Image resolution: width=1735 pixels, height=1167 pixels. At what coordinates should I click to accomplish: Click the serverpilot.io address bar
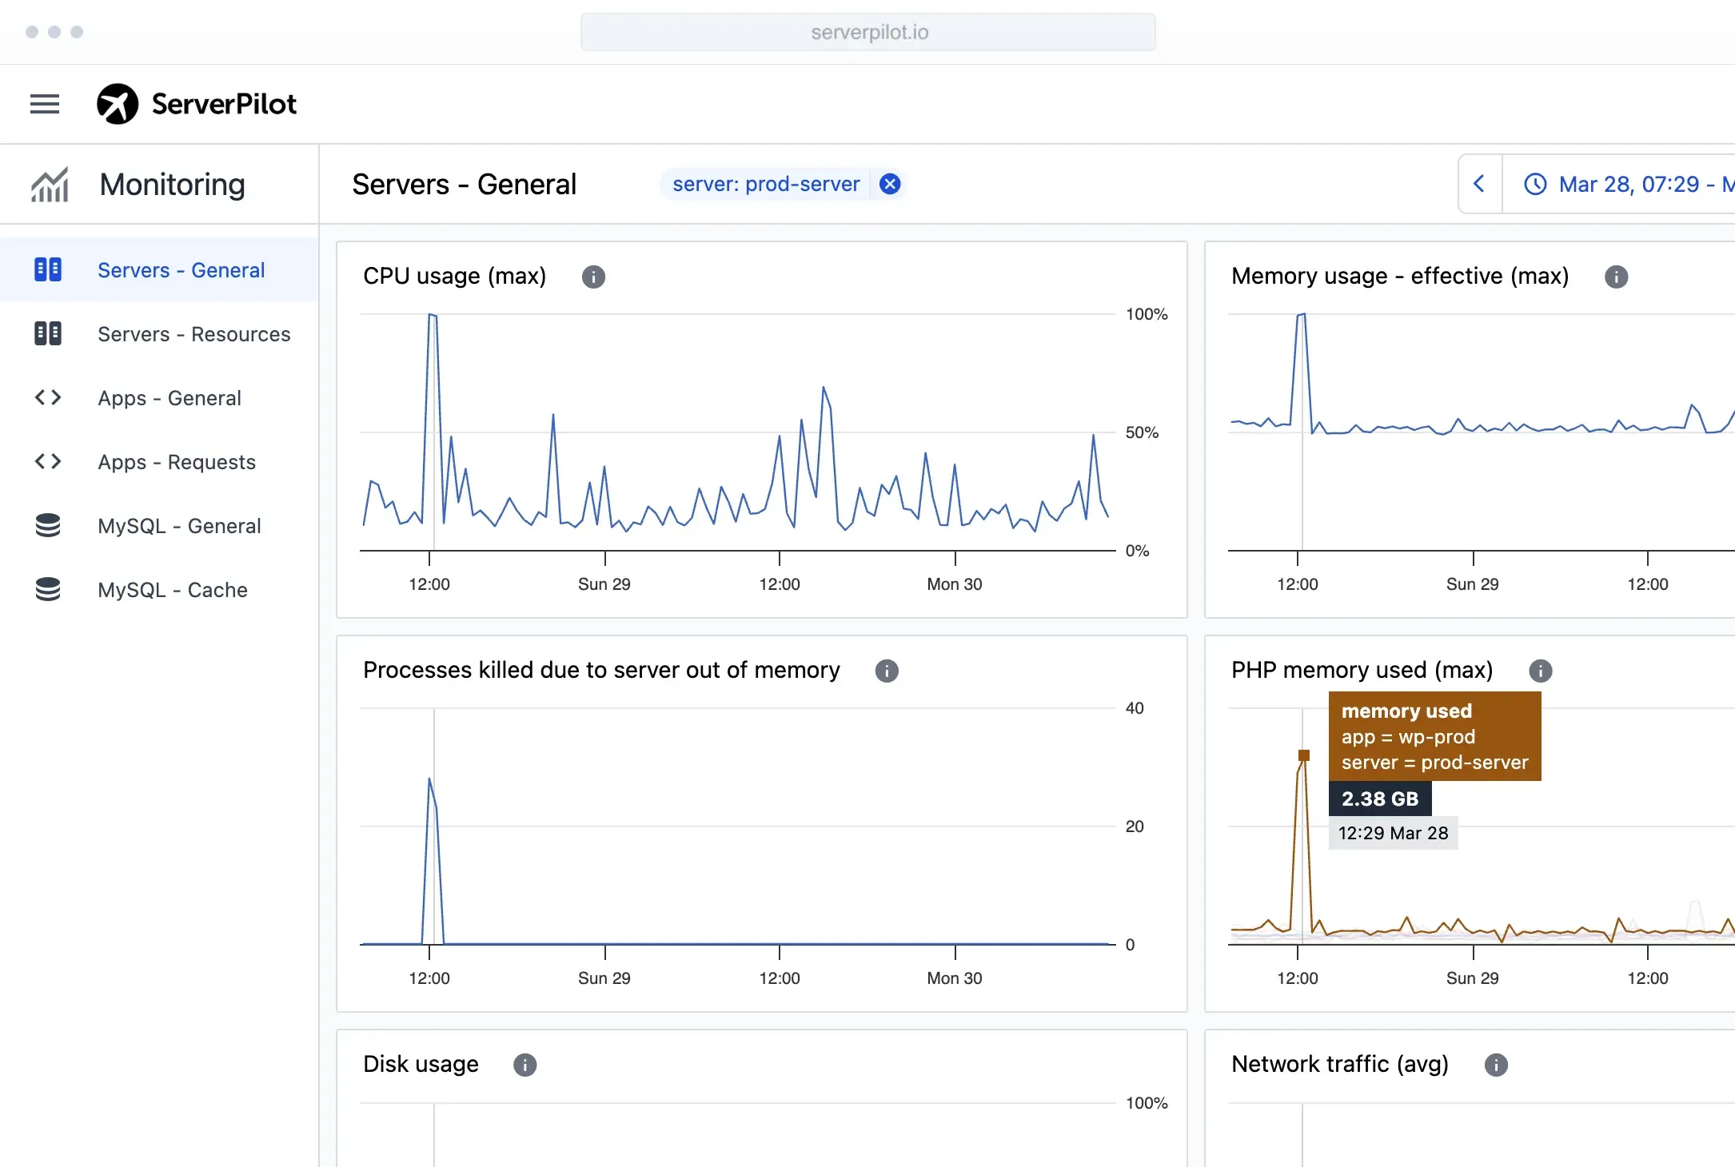click(867, 32)
